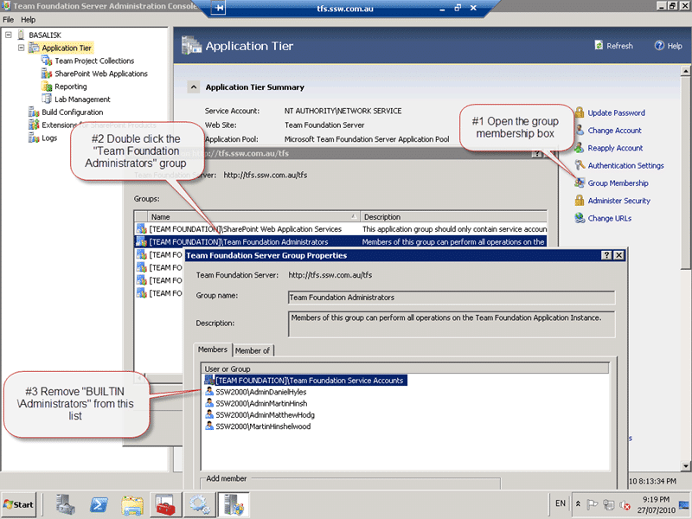Sort groups by Name column header
Screen dimensions: 692x519
coord(253,217)
